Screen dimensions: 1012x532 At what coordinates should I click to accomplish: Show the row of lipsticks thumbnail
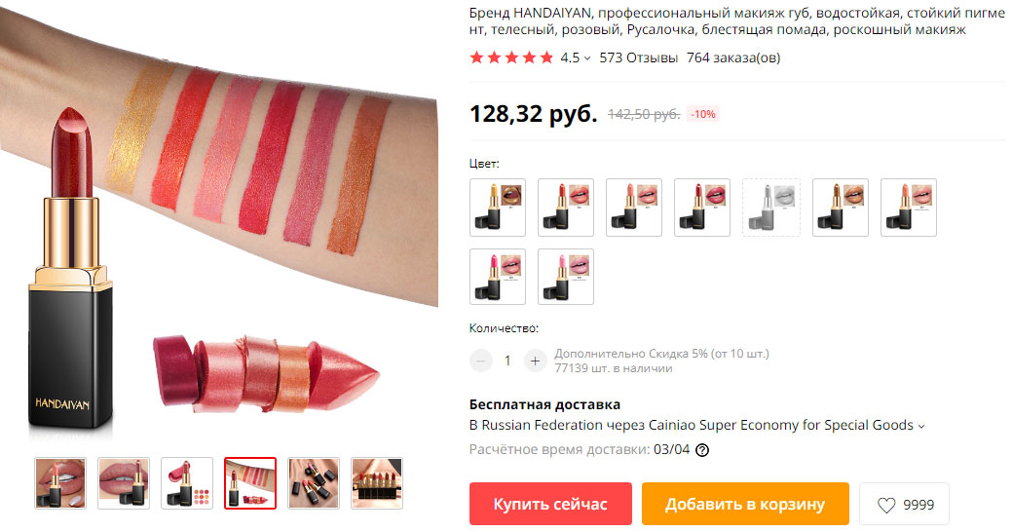point(376,483)
